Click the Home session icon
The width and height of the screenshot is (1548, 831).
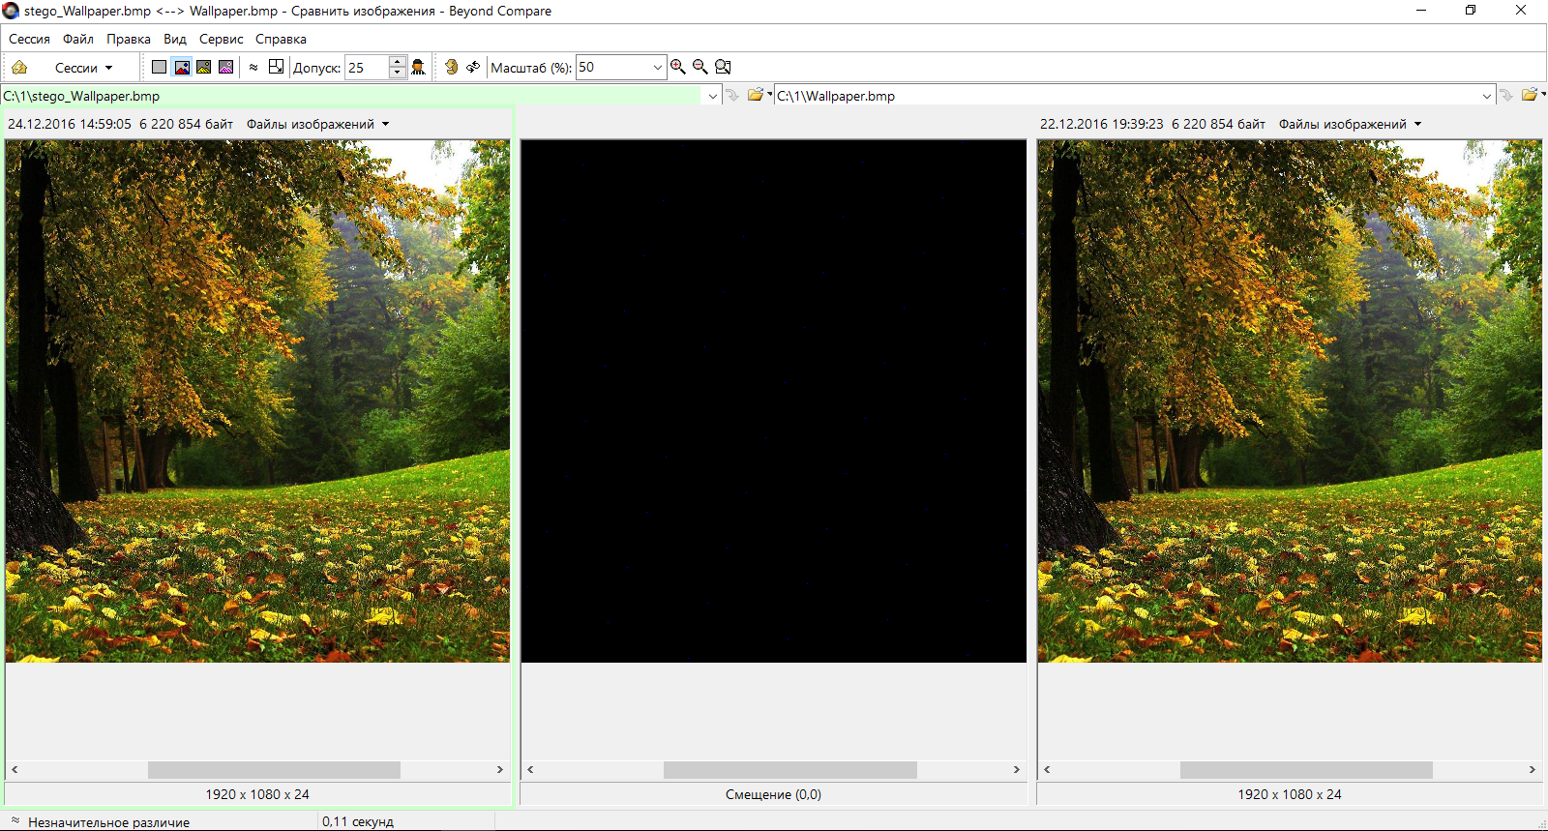pos(19,68)
